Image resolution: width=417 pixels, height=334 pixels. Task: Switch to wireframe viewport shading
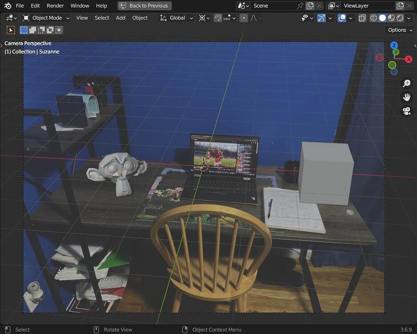(x=374, y=18)
